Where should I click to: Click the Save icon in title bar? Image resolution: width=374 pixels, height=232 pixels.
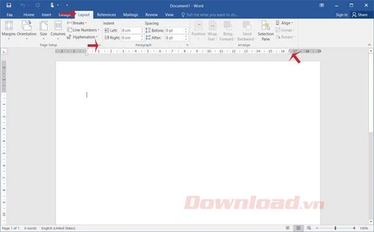click(x=9, y=5)
